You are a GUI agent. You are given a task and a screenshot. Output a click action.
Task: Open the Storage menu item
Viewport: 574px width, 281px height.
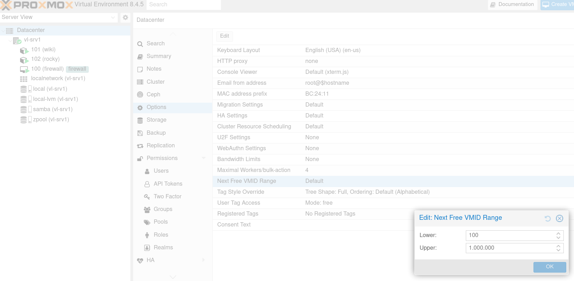coord(156,120)
